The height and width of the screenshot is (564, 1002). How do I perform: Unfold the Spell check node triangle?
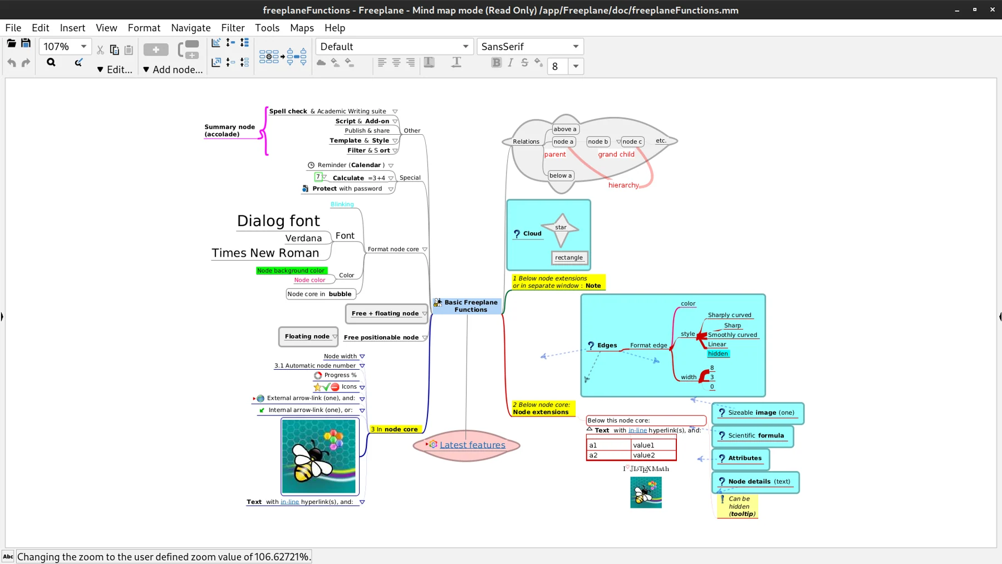point(395,111)
